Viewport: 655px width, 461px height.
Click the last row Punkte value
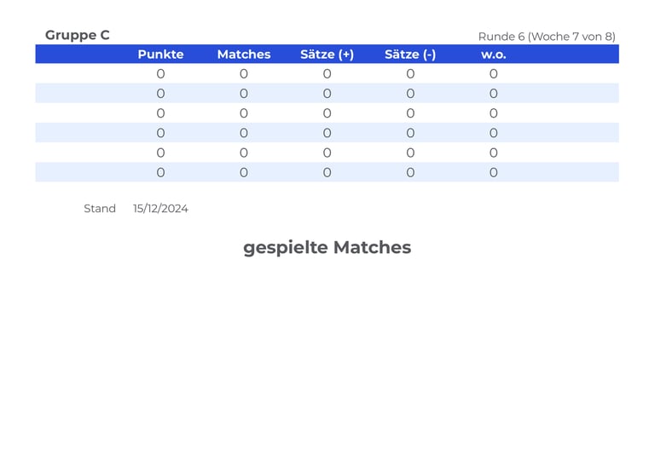click(x=160, y=172)
